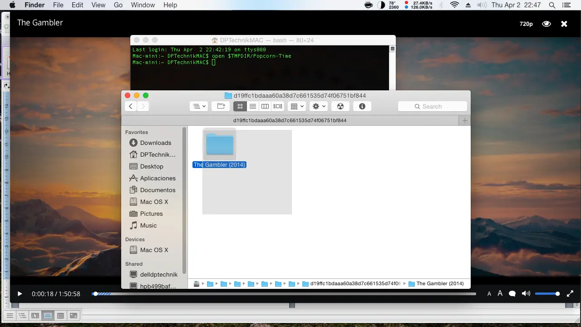
Task: Click the Terminal window title bar
Action: [x=263, y=40]
